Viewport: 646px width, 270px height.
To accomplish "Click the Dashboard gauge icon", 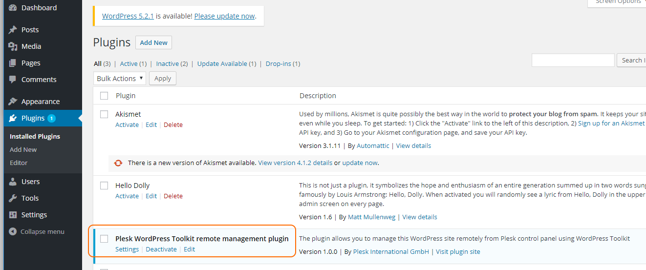I will (x=13, y=8).
